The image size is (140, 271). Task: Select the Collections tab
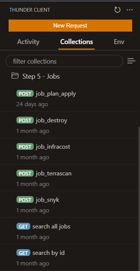tap(76, 42)
